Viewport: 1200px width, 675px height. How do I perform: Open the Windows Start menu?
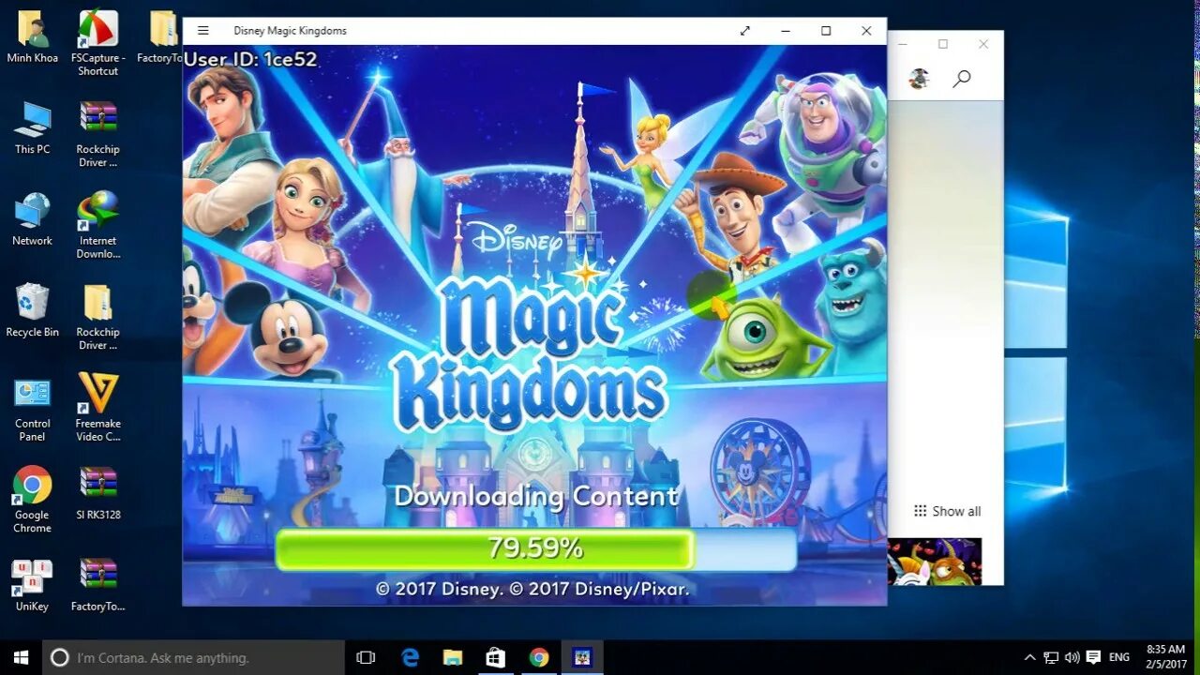[21, 657]
